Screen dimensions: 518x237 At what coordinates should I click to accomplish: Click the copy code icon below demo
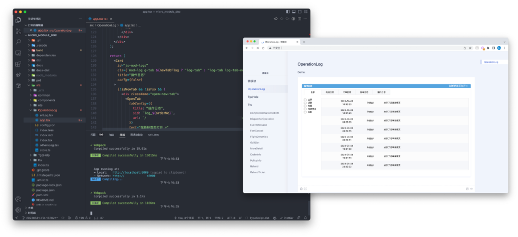tap(467, 189)
